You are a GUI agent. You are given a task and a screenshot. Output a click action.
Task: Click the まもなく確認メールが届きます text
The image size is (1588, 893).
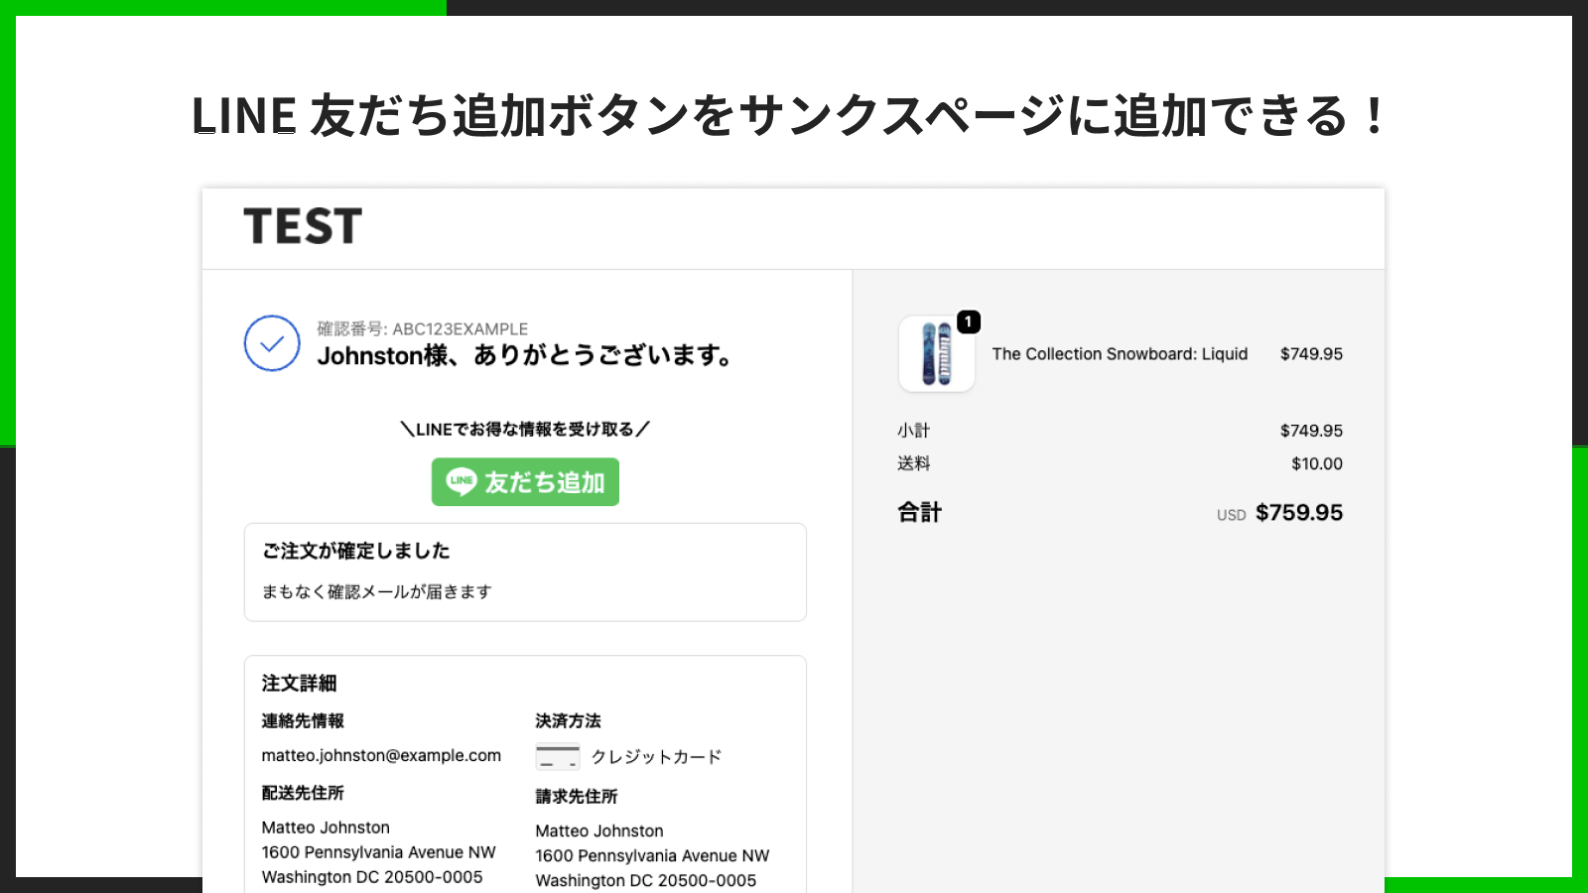pyautogui.click(x=376, y=591)
